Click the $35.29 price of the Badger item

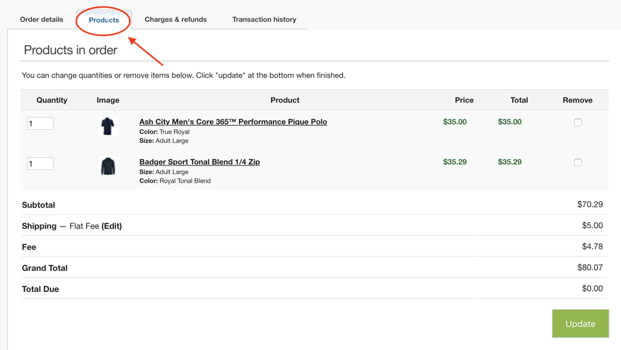pos(455,162)
